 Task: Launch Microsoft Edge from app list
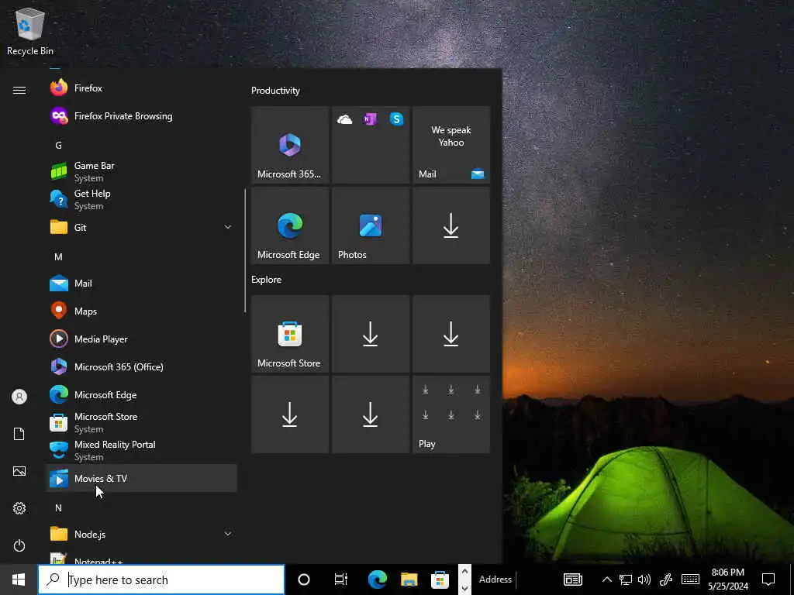(141, 394)
